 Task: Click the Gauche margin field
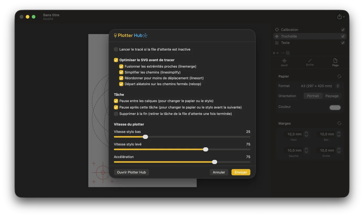pos(294,150)
